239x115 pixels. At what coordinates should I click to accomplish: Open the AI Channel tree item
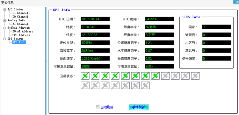(x=20, y=24)
